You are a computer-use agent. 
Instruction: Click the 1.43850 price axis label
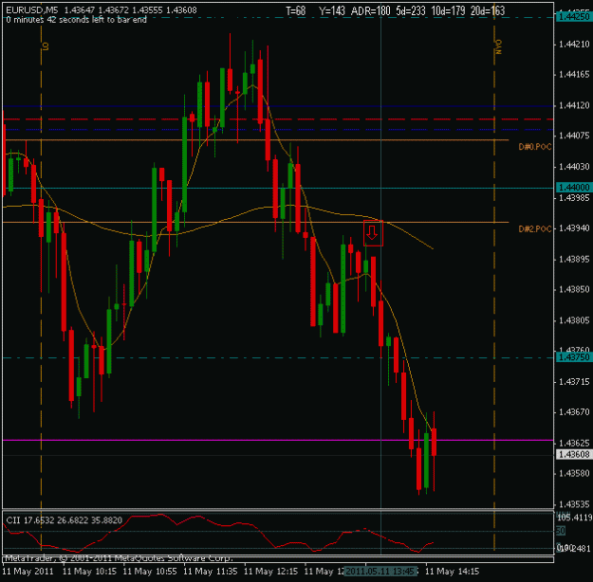(574, 289)
